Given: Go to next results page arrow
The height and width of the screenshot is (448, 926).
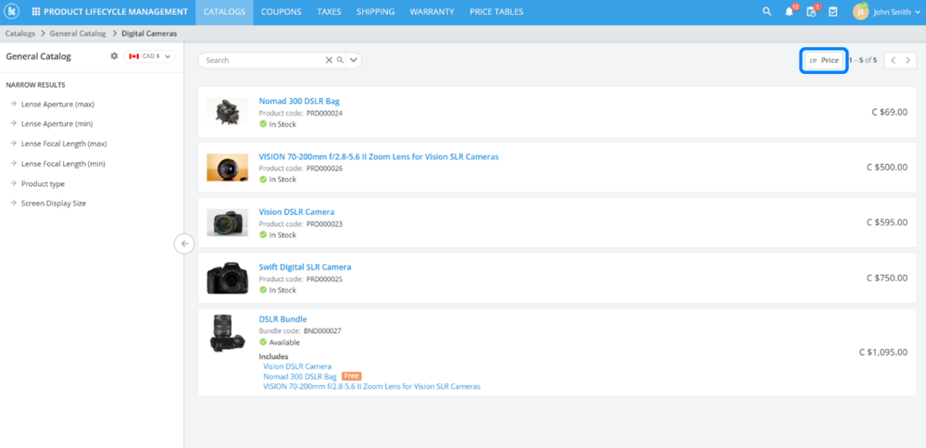Looking at the screenshot, I should click(x=908, y=60).
